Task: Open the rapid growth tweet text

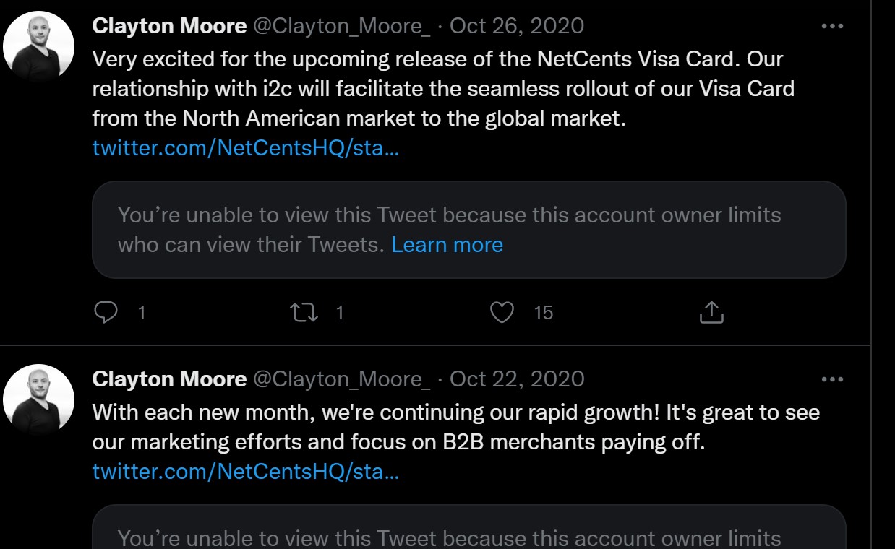Action: tap(434, 427)
